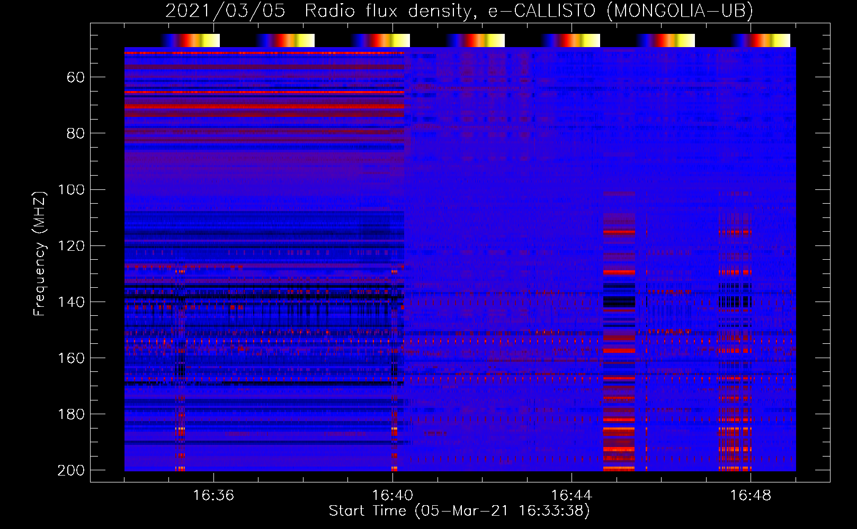Click the 'Frequency (MHZ)' axis label
The width and height of the screenshot is (857, 529).
click(40, 253)
